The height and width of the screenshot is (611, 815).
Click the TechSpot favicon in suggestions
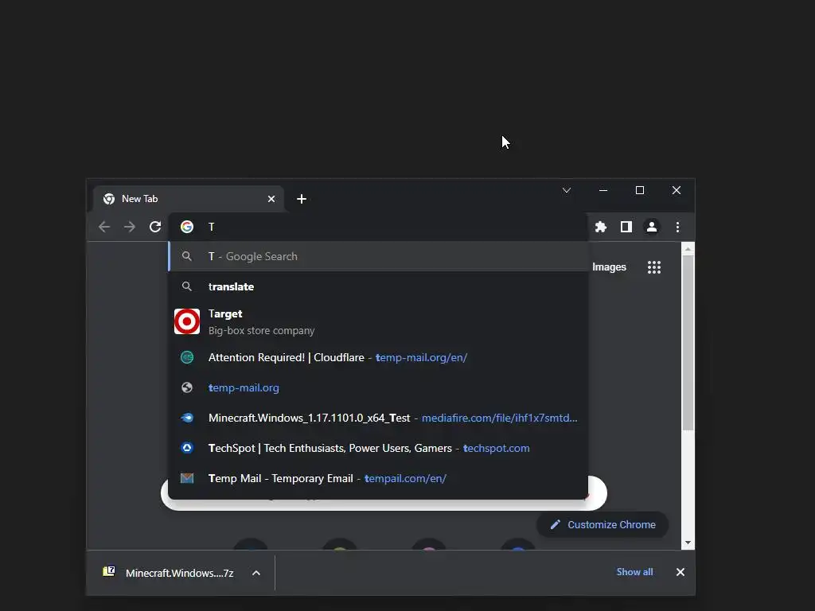click(187, 448)
